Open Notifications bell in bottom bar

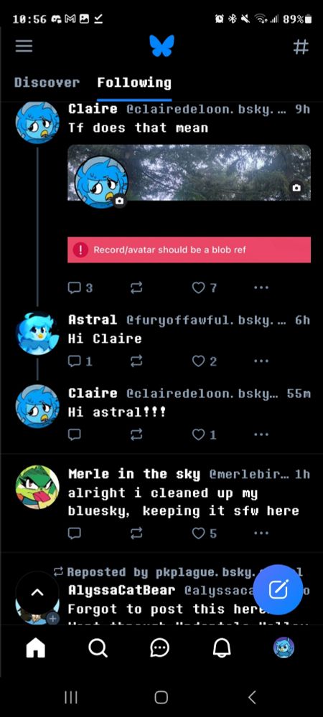(x=221, y=647)
